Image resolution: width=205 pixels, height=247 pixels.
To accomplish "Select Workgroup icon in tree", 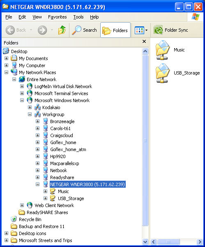I will pyautogui.click(x=37, y=114).
